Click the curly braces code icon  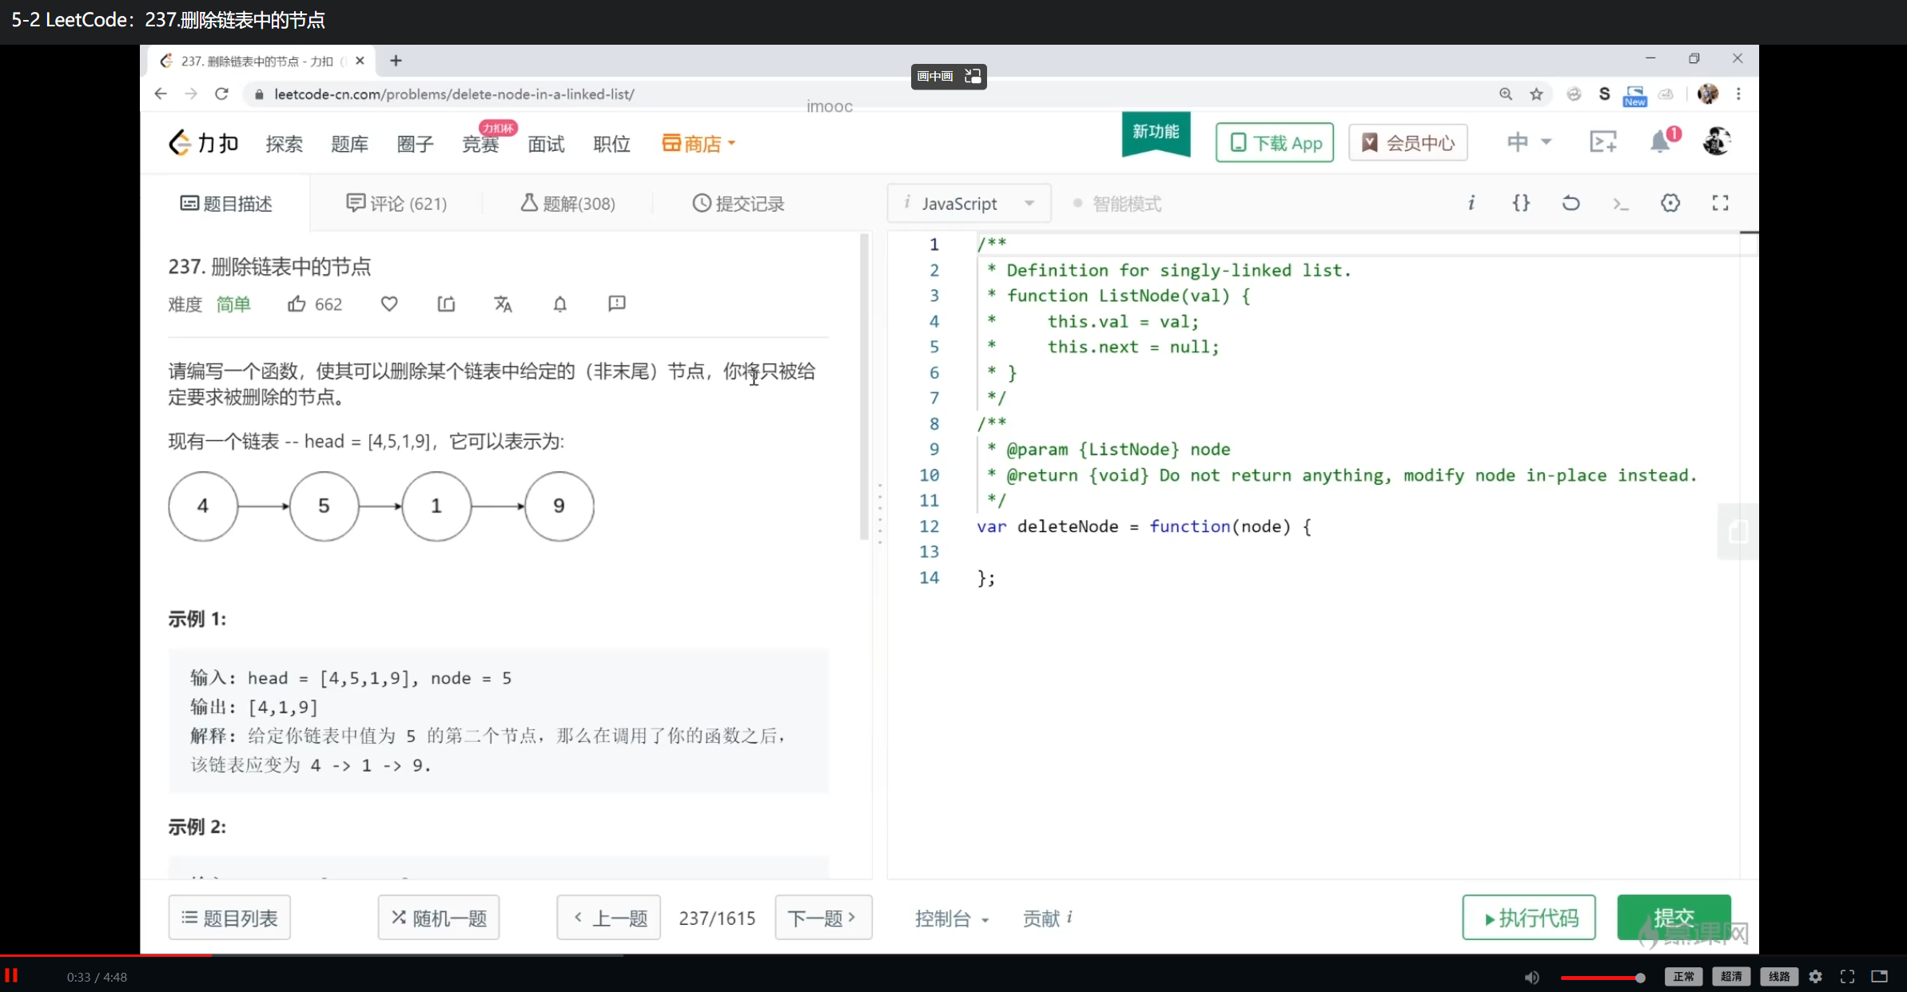(1523, 203)
